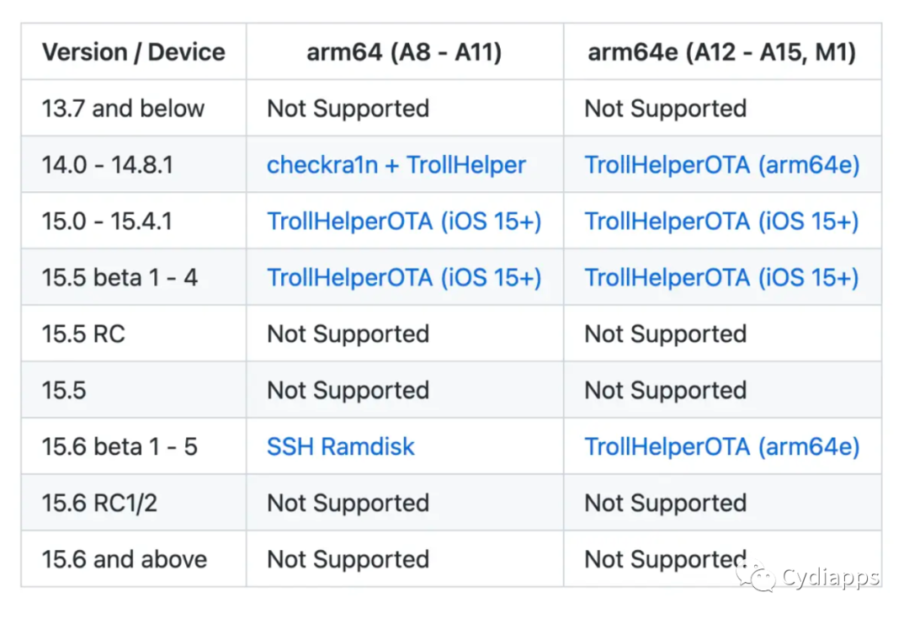Select the 15.6 beta 1 - 5 version cell
This screenshot has height=619, width=909.
(133, 446)
